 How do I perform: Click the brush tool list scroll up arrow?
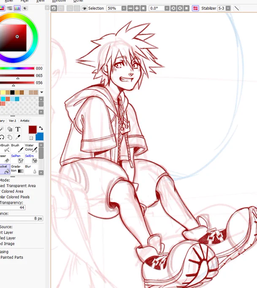coord(41,145)
